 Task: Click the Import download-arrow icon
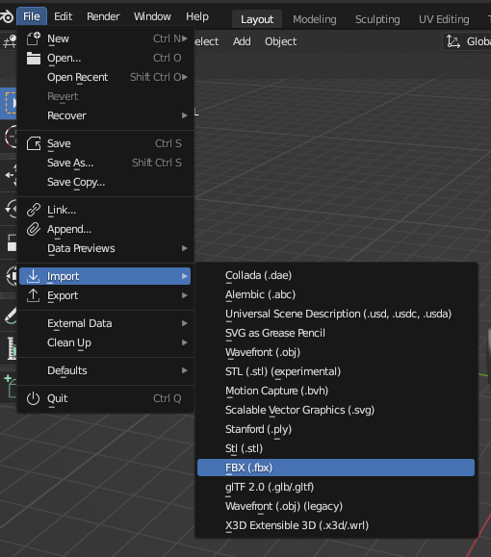pyautogui.click(x=34, y=276)
